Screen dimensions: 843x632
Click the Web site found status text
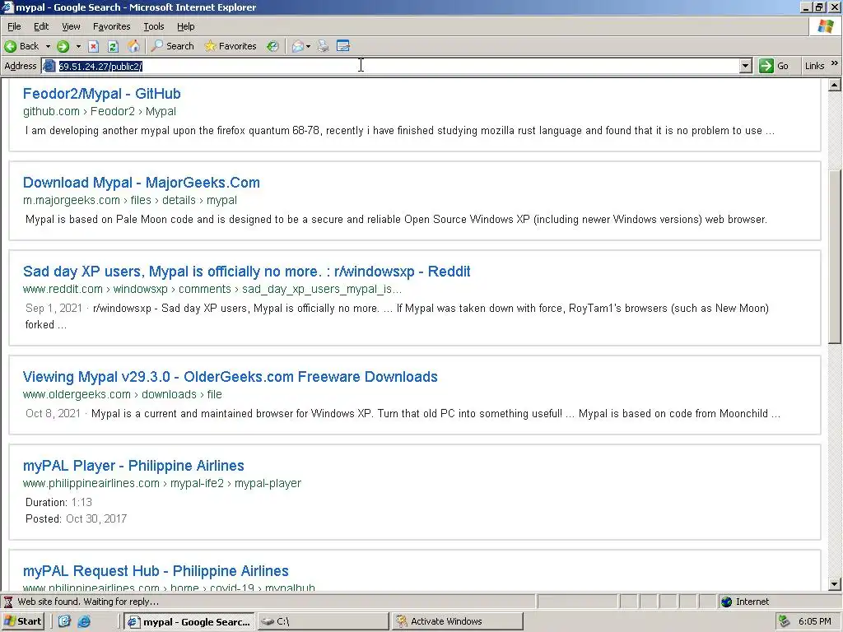click(88, 602)
